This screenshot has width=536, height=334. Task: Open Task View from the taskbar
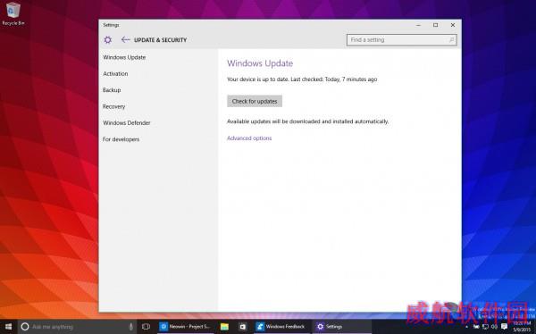(146, 327)
